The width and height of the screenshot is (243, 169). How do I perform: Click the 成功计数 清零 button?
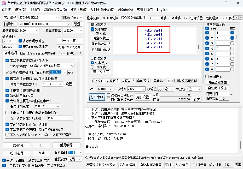pos(238,165)
